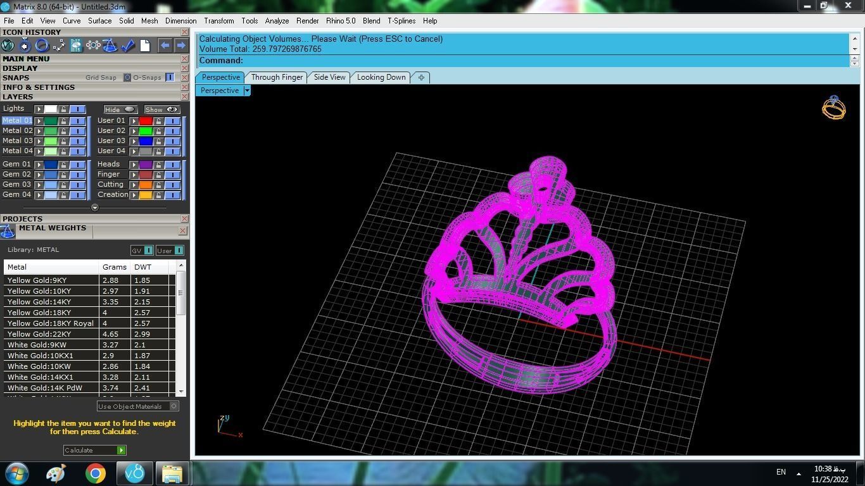Open the Windows Start menu
865x486 pixels.
(16, 473)
